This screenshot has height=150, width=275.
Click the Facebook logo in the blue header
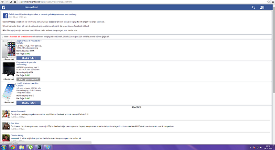(3, 7)
